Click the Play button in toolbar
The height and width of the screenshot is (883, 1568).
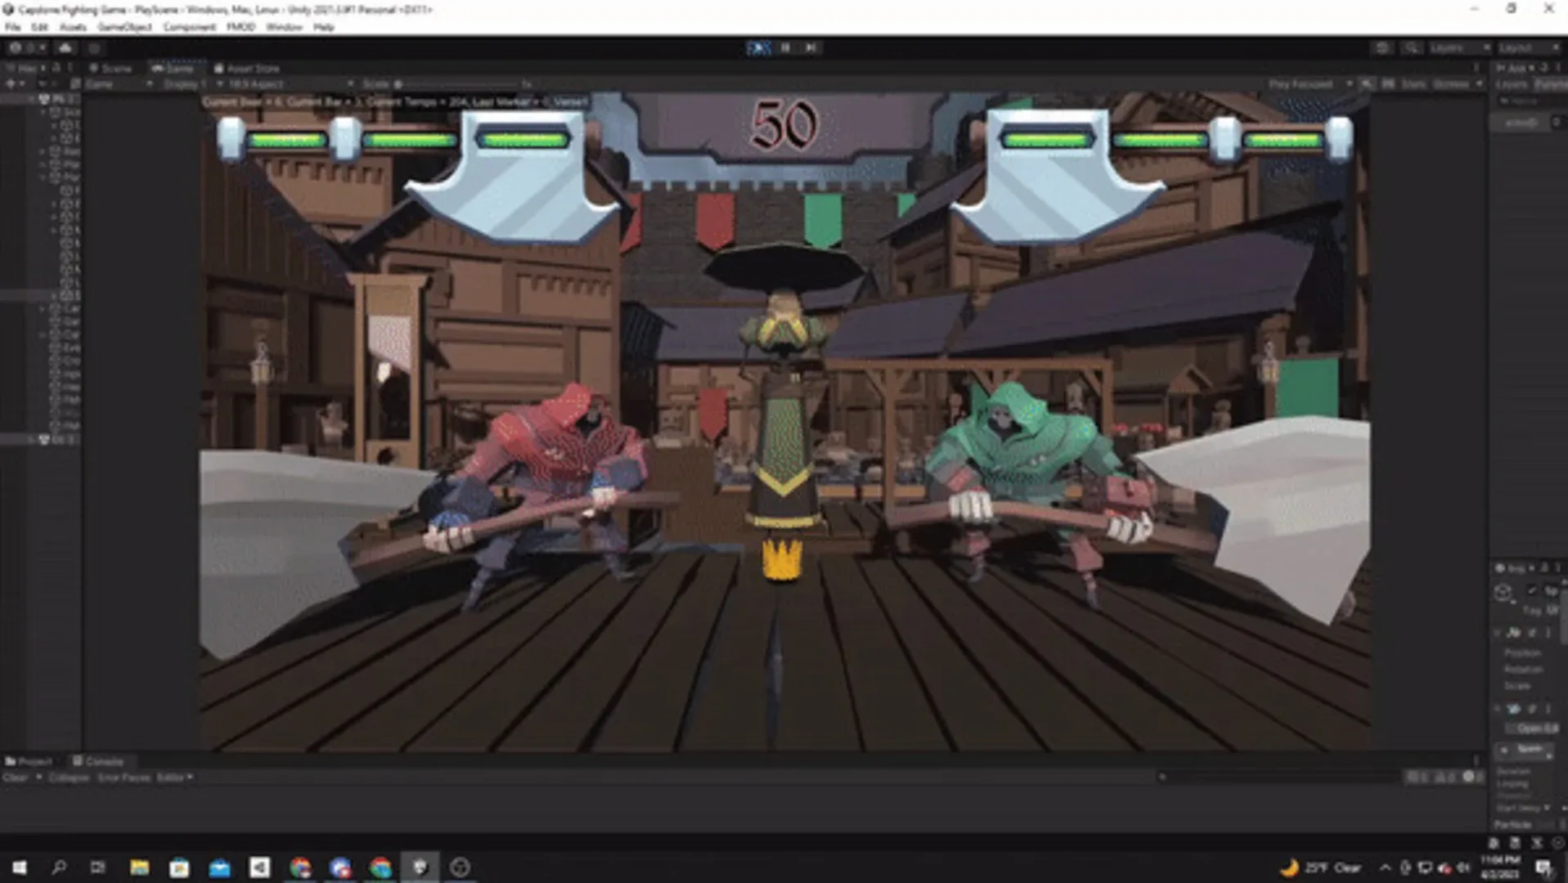click(758, 48)
